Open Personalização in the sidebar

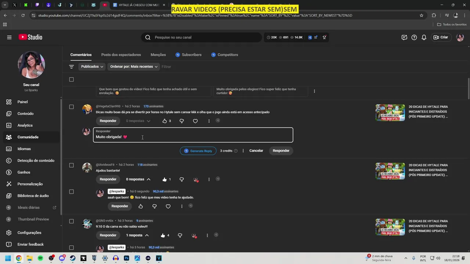click(x=31, y=184)
